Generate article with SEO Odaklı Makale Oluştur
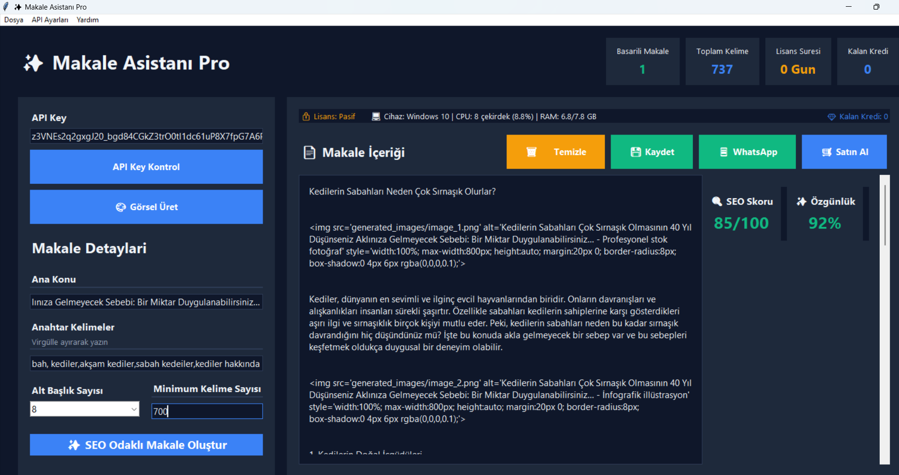The image size is (899, 475). (x=146, y=445)
